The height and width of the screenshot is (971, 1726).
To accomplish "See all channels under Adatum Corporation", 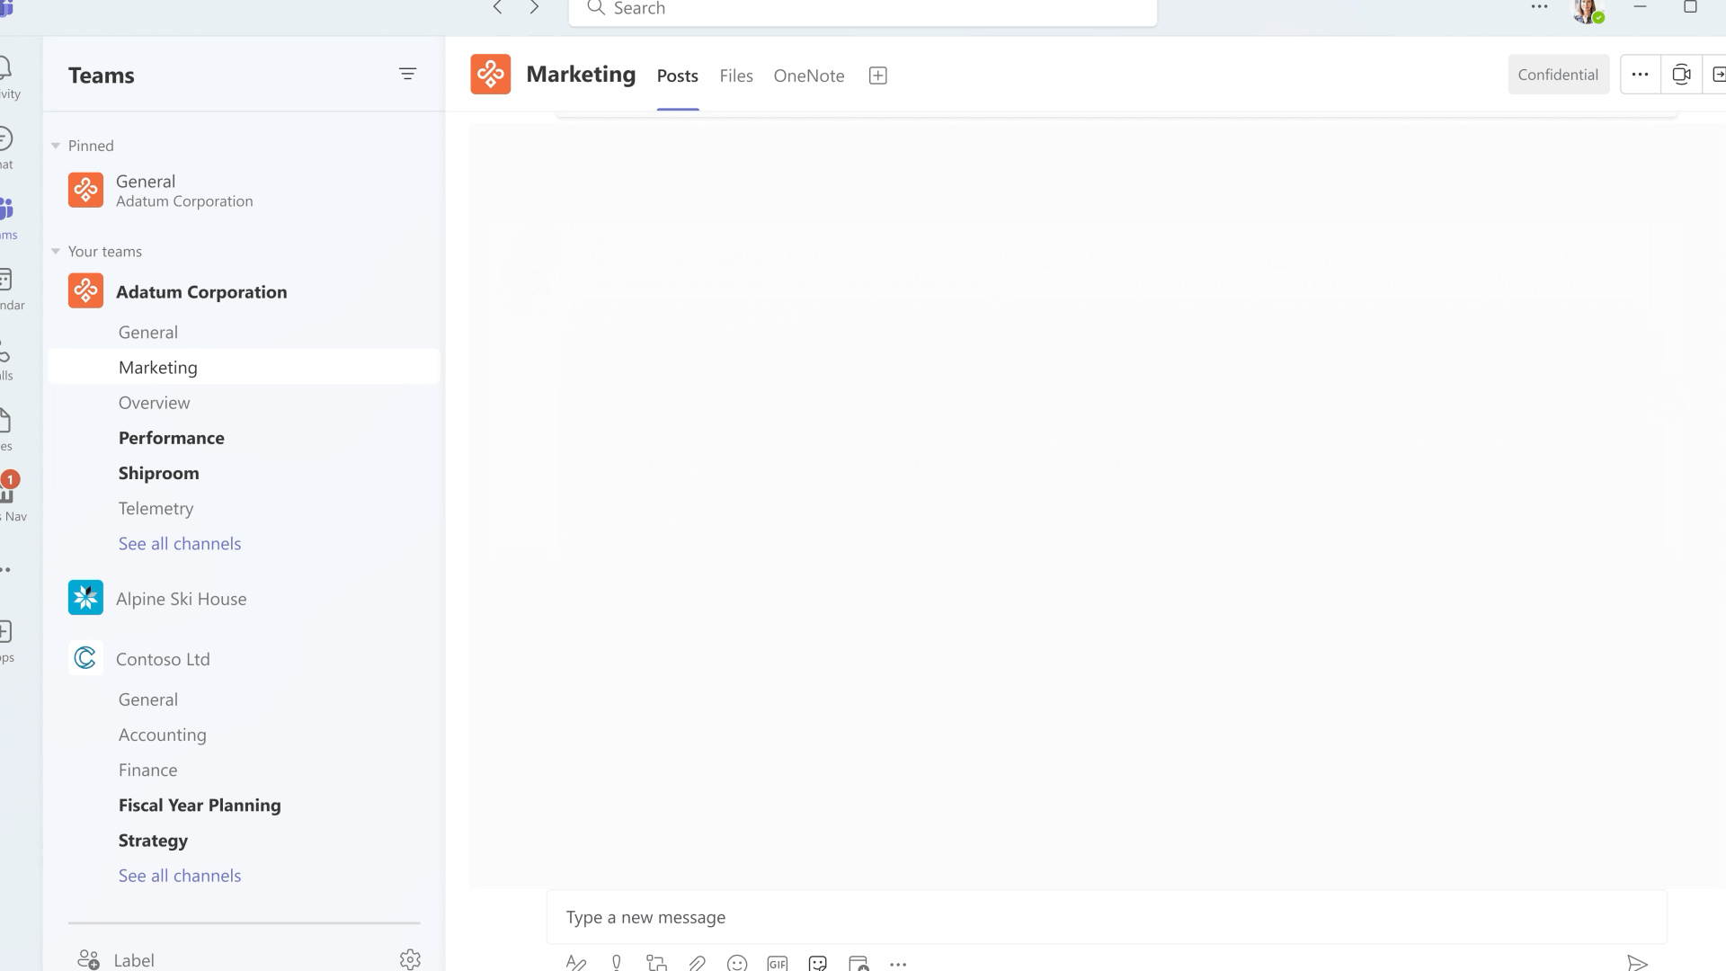I will click(x=180, y=544).
